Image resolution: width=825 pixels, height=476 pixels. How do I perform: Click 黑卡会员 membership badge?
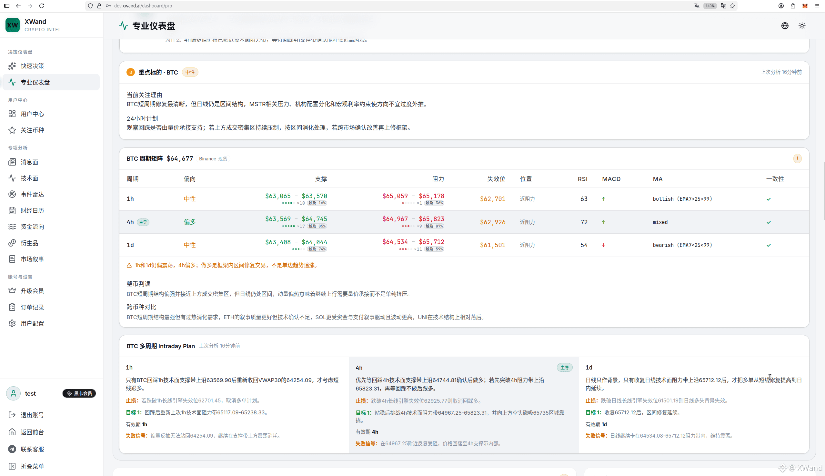pyautogui.click(x=79, y=393)
